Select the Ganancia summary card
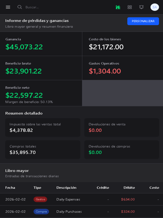Image resolution: width=163 pixels, height=218 pixels. click(41, 44)
